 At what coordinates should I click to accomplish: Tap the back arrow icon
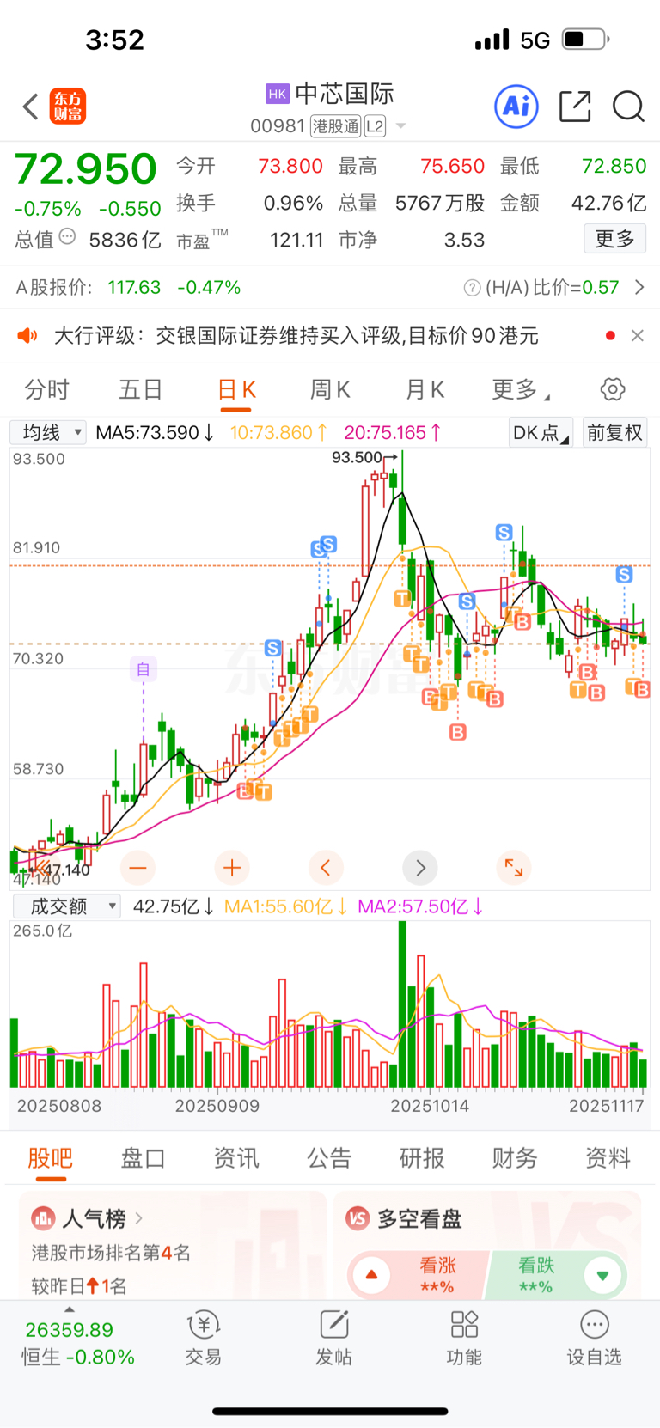coord(31,107)
